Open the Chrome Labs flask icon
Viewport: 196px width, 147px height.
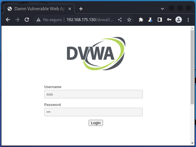pyautogui.click(x=150, y=20)
